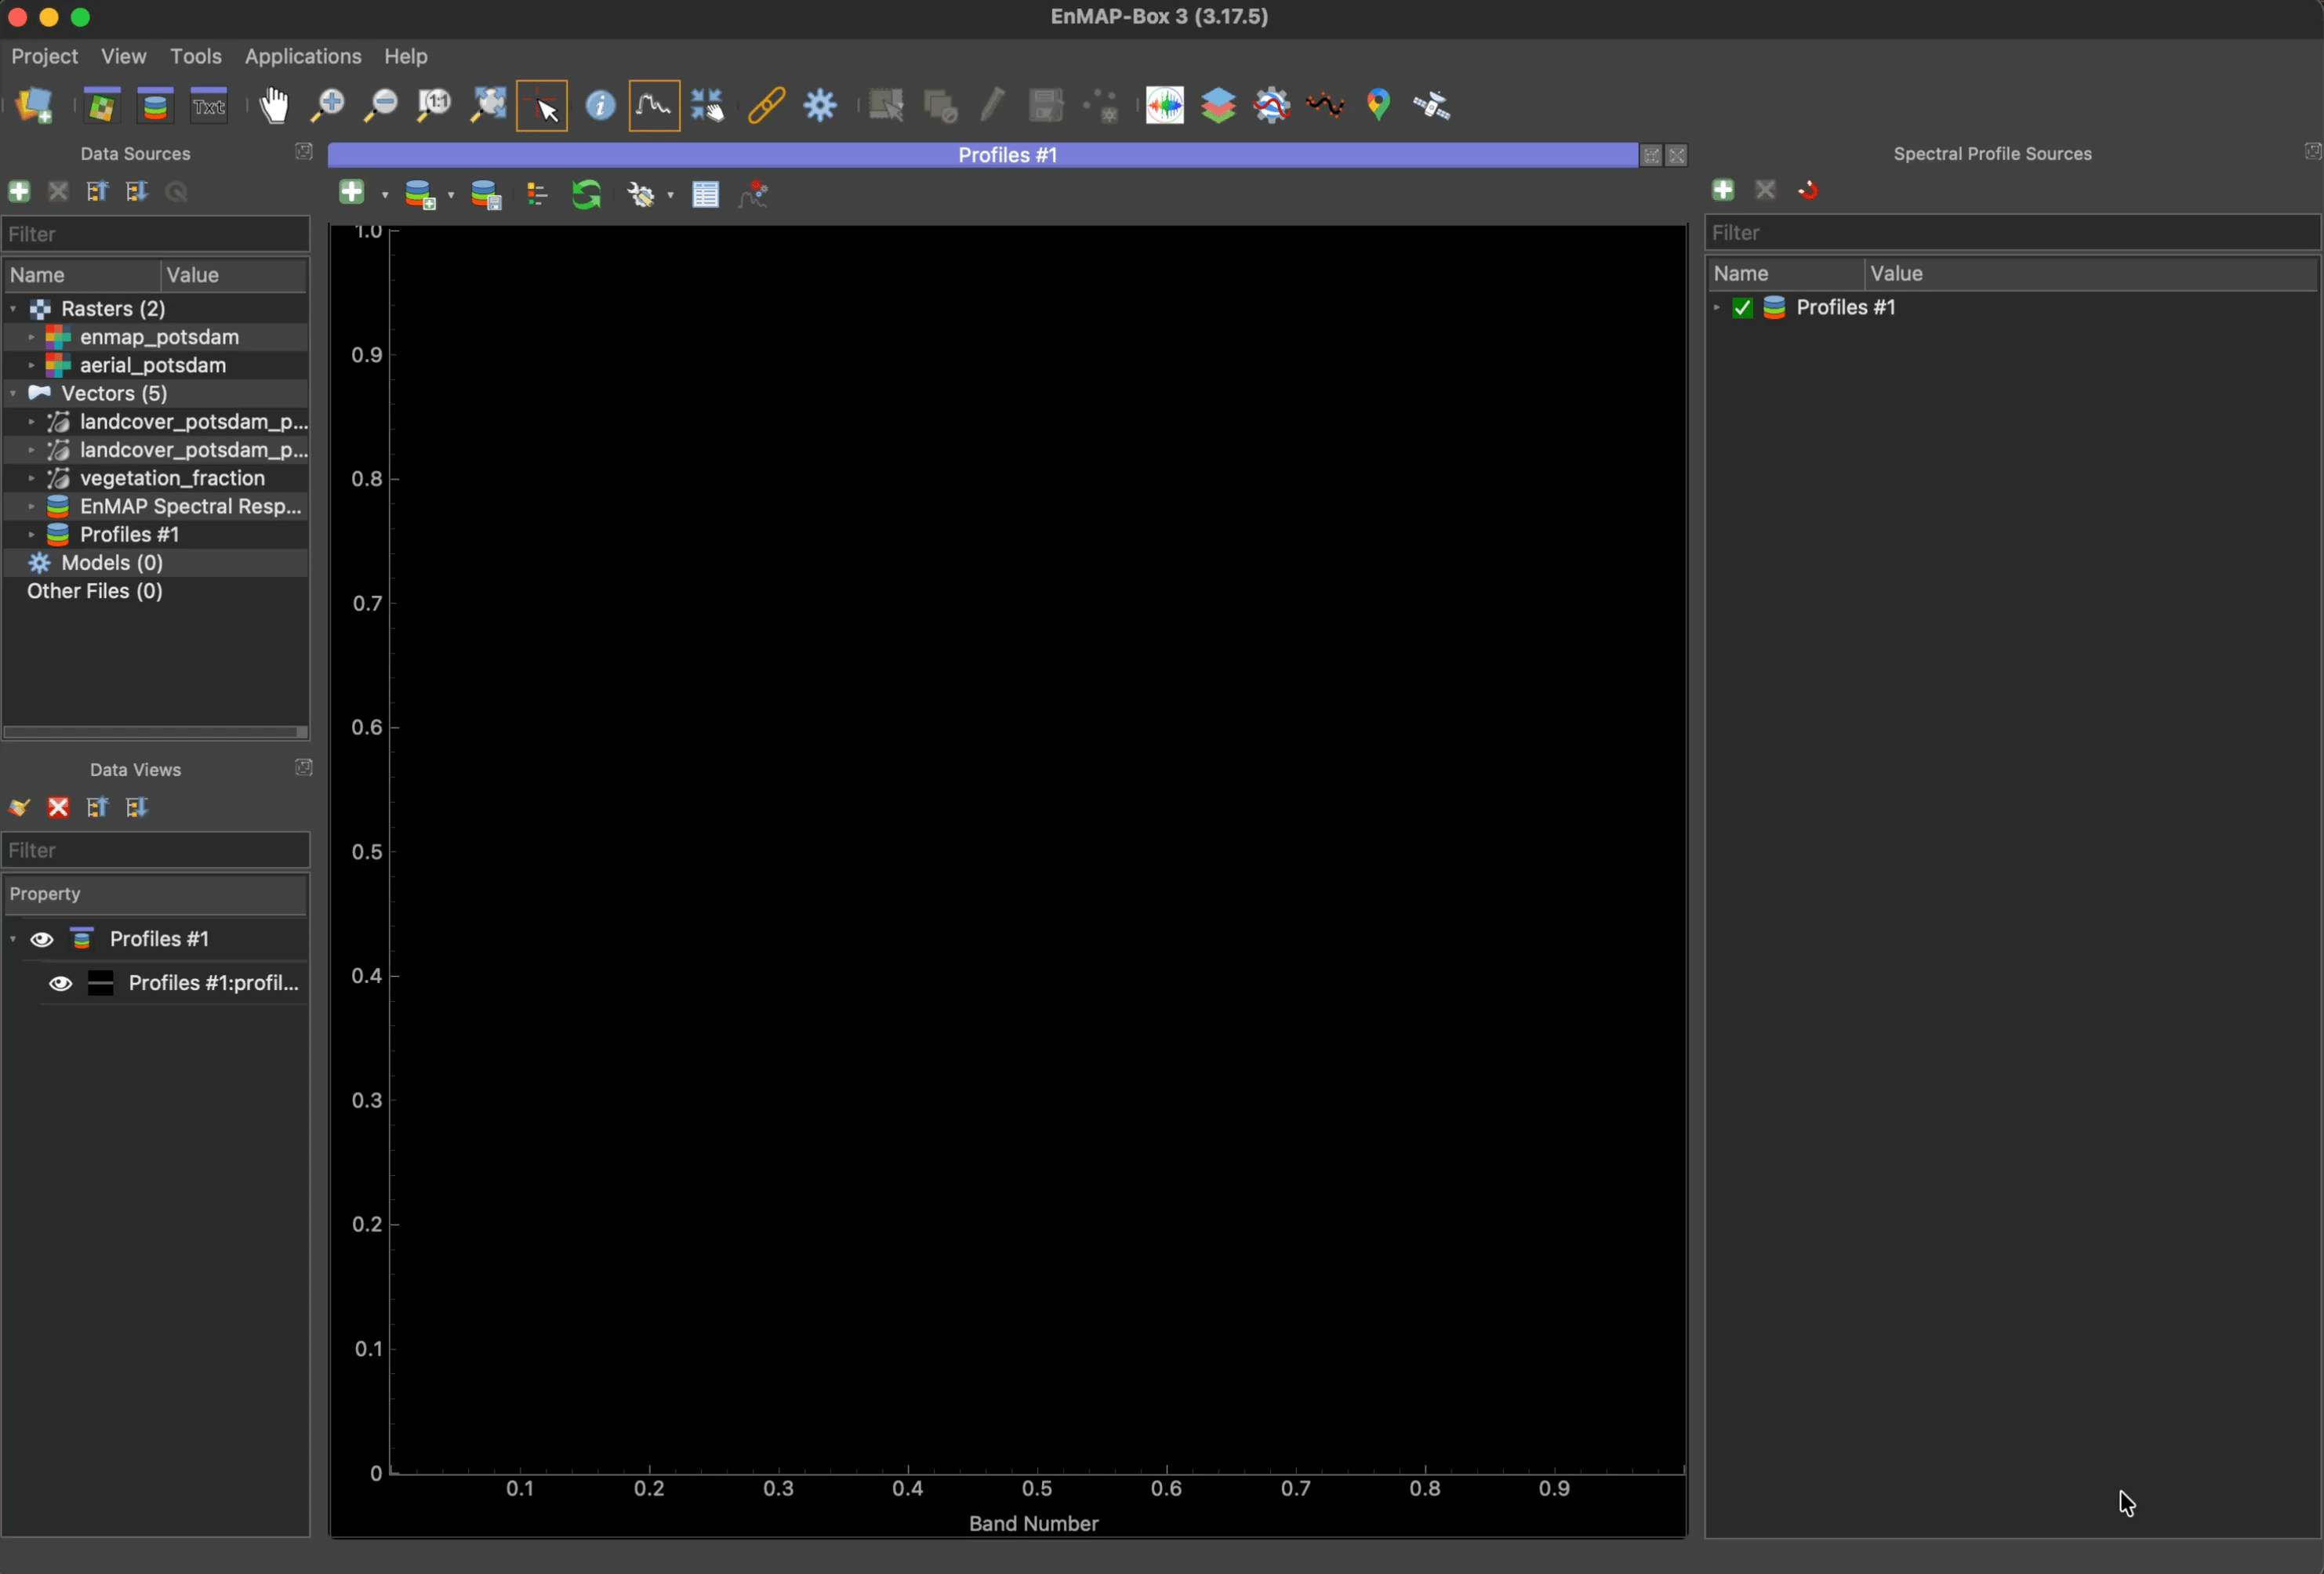Zoom to native 1:1 resolution

coord(434,105)
